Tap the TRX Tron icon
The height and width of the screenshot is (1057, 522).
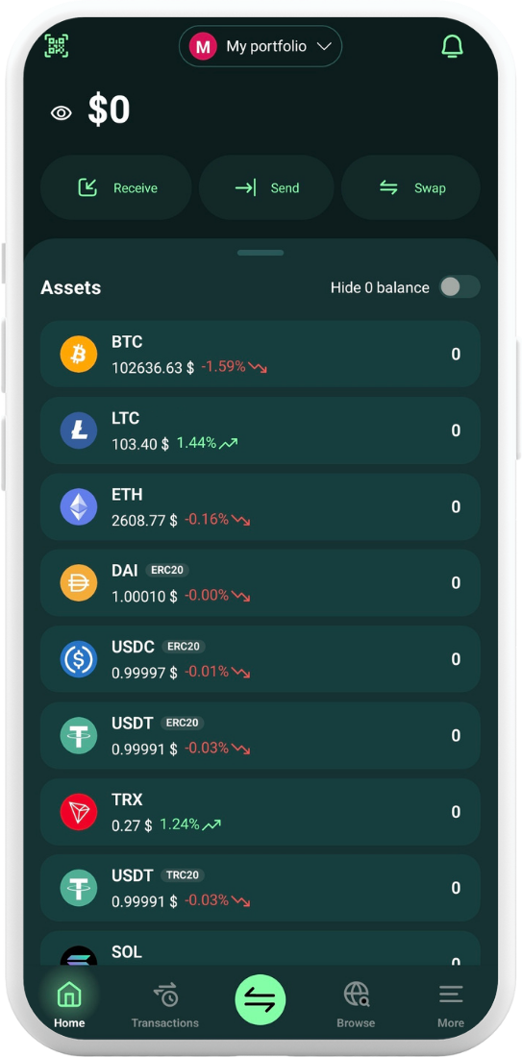point(79,812)
